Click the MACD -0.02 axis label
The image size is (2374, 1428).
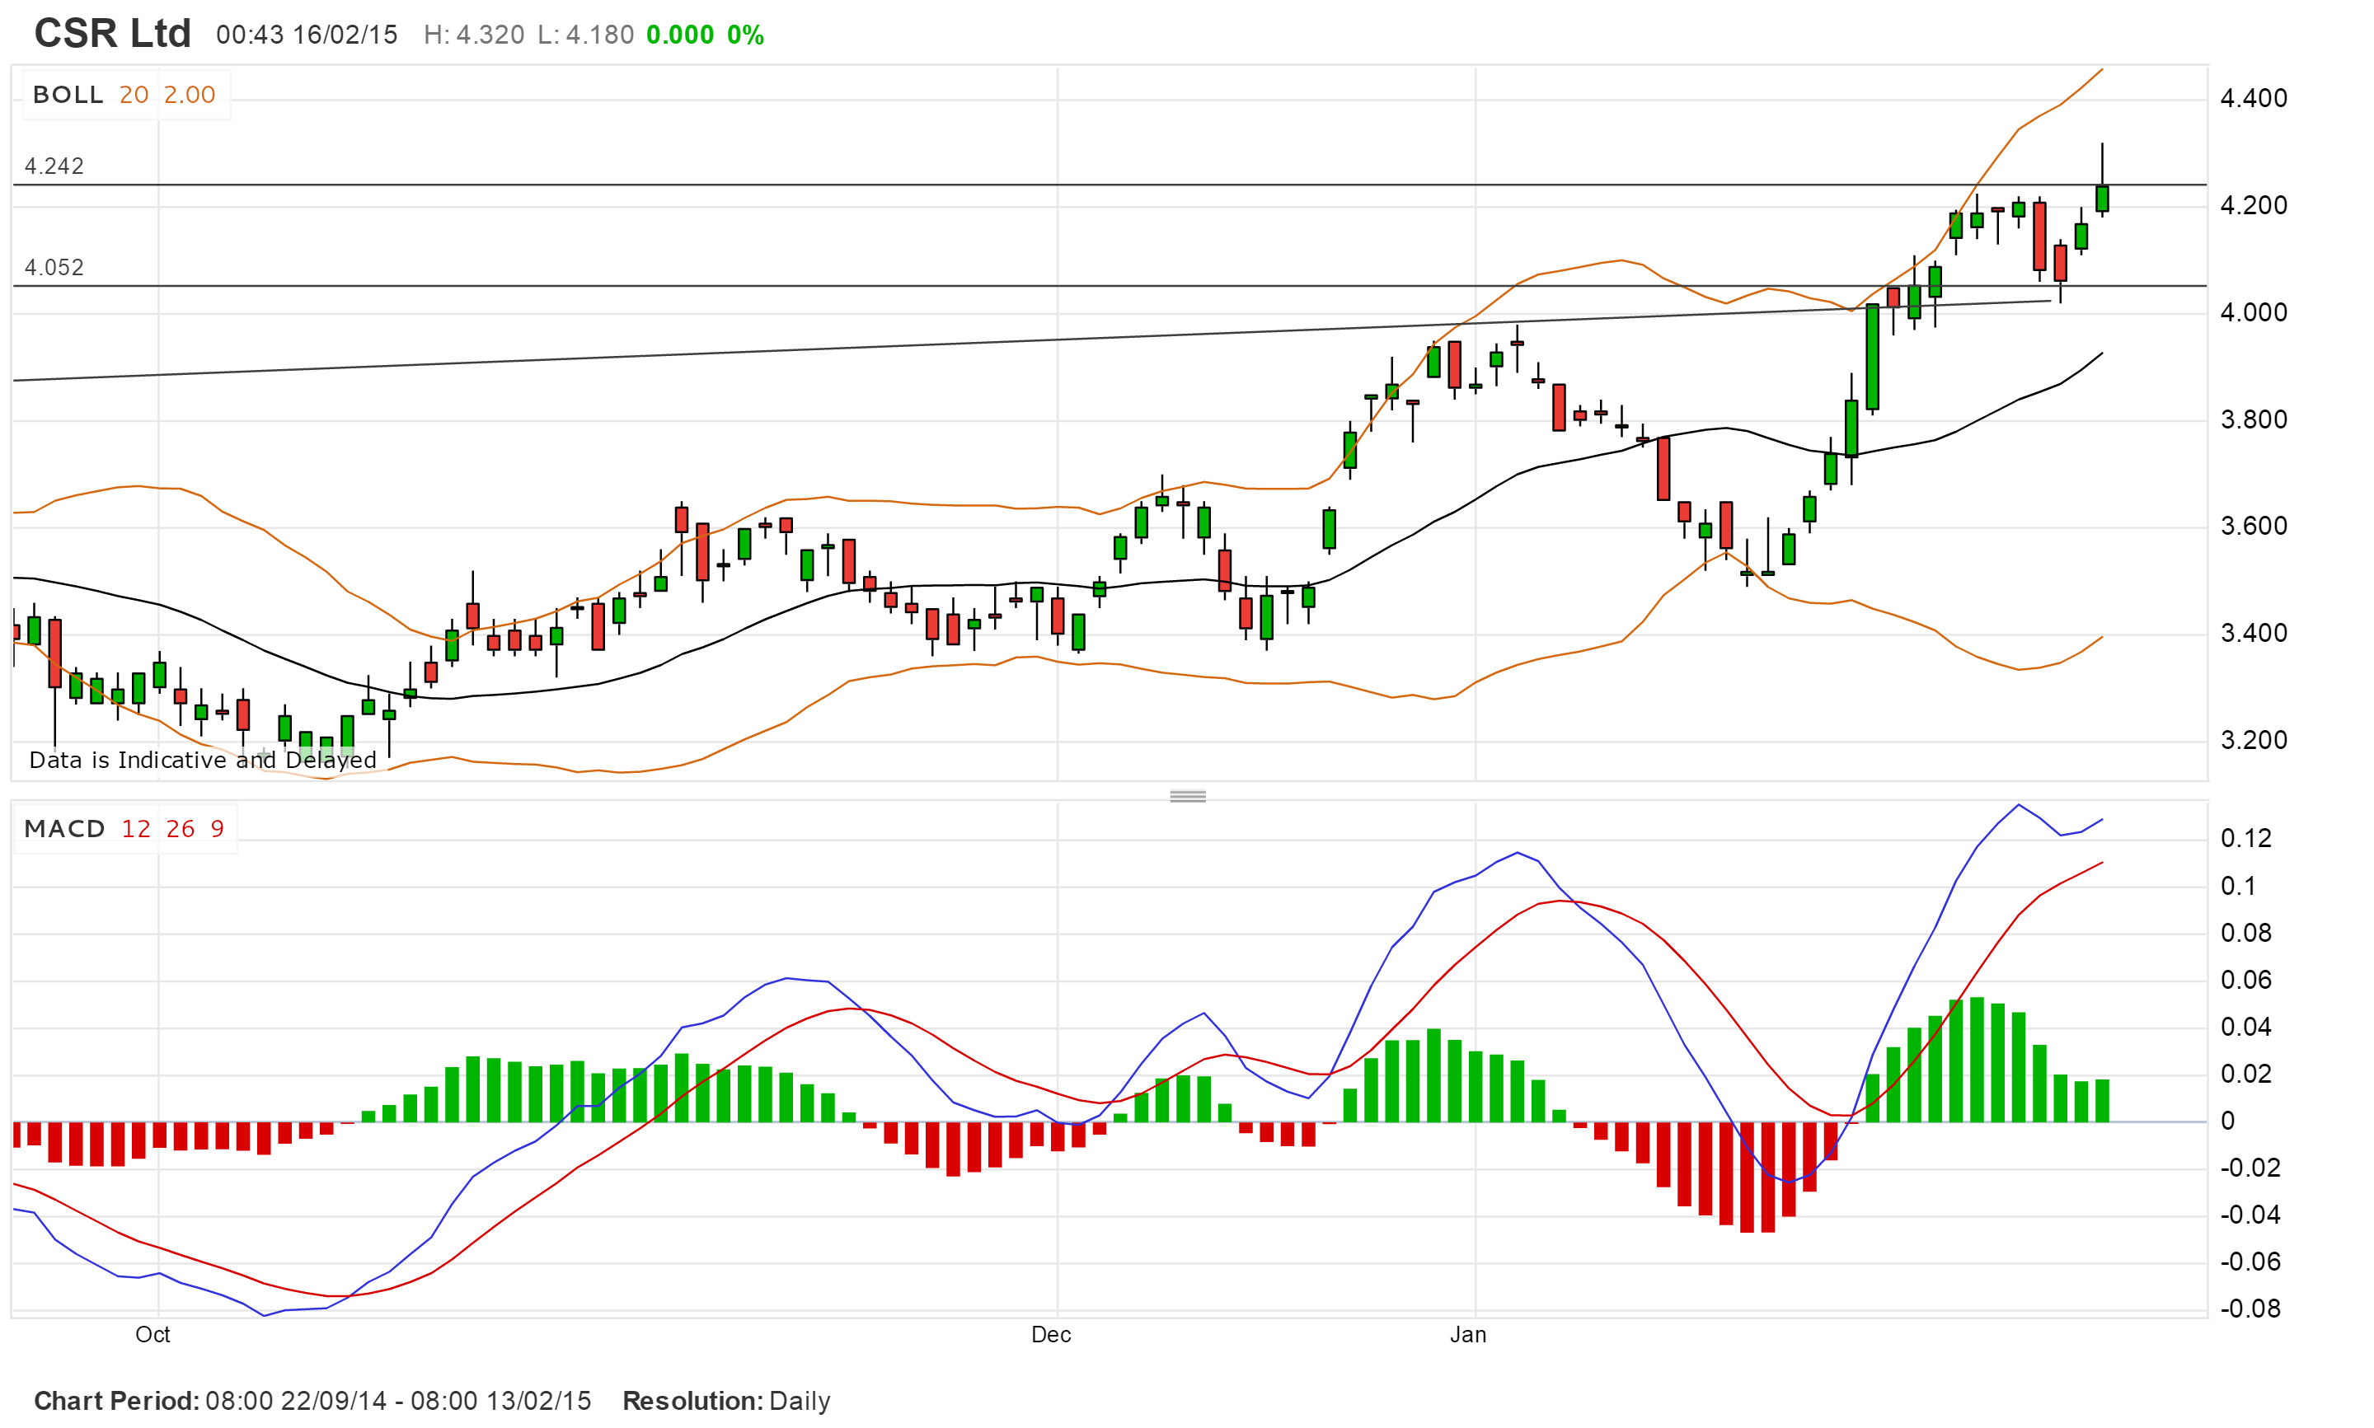click(2250, 1168)
